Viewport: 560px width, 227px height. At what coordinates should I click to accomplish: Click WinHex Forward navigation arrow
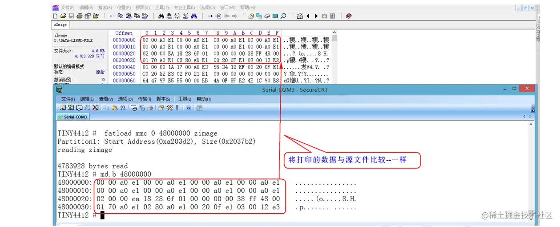click(x=234, y=16)
